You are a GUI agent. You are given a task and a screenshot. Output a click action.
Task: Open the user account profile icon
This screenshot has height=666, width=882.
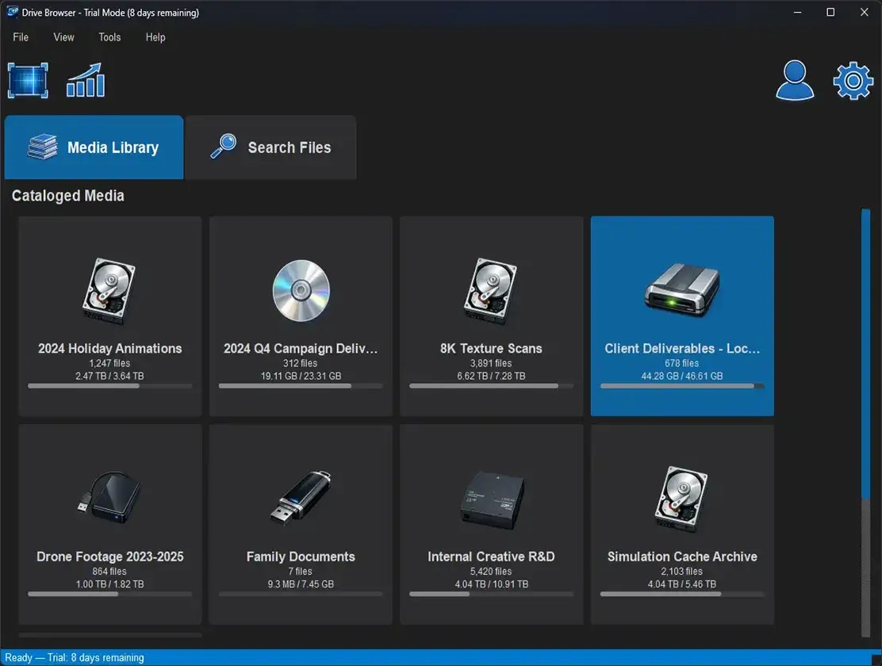795,80
